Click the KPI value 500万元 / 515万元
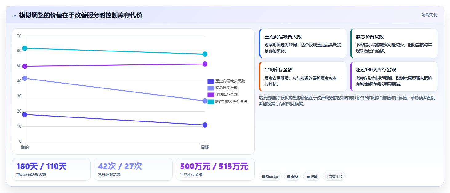450x193 pixels. coord(214,166)
